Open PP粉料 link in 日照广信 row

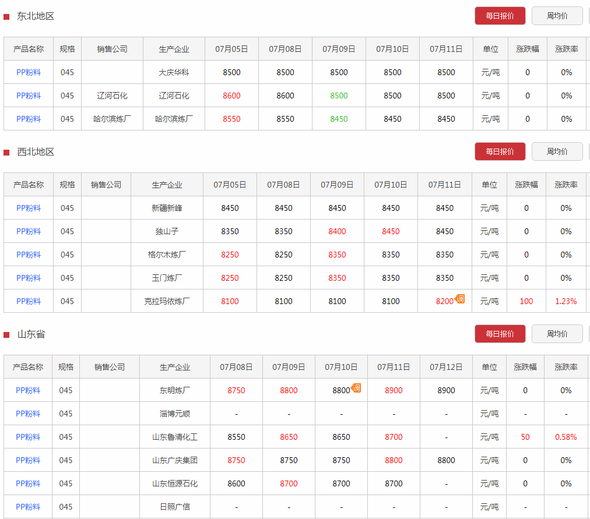28,507
